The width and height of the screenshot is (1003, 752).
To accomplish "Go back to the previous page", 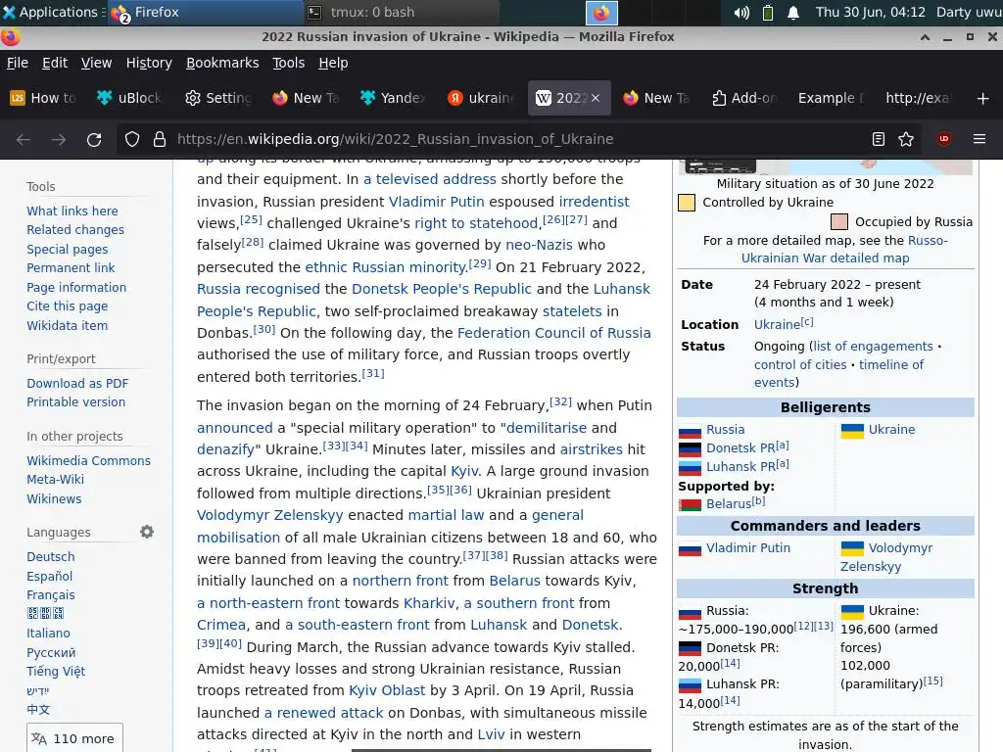I will [24, 139].
